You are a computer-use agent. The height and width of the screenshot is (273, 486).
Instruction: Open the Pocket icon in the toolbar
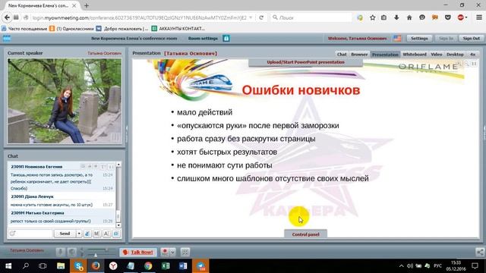447,17
